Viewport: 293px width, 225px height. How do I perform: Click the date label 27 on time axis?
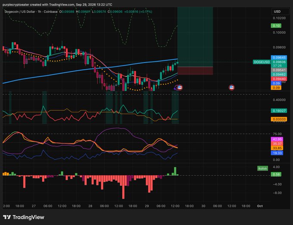click(34, 206)
